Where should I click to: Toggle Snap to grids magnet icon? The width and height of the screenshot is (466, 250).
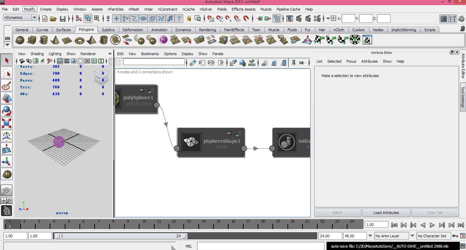point(211,18)
